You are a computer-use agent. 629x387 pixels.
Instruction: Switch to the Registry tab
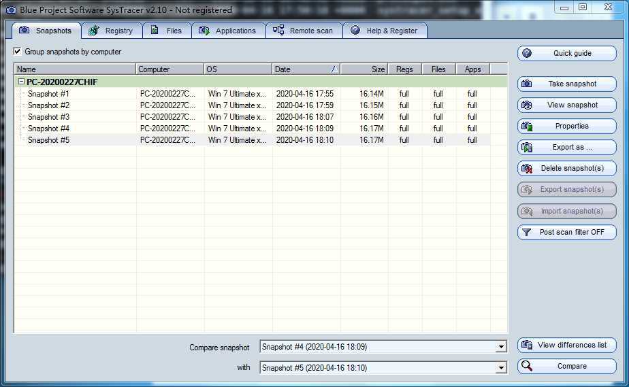click(112, 31)
